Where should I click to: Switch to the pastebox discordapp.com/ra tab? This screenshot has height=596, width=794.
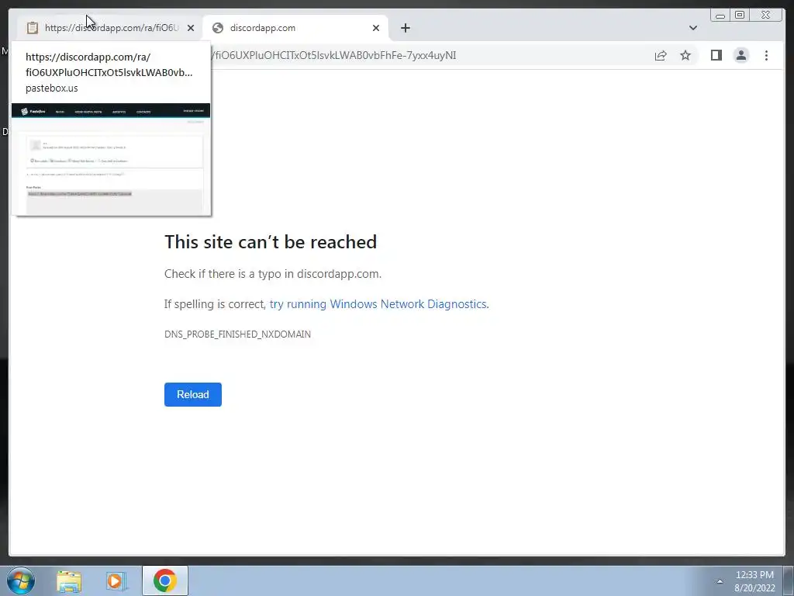(x=110, y=28)
